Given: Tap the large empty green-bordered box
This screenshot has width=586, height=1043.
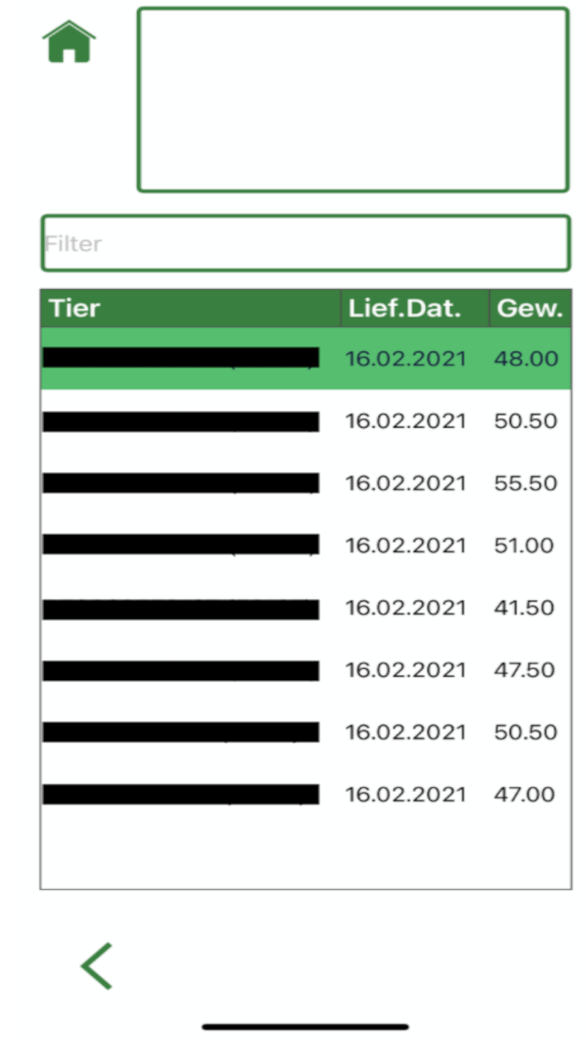Looking at the screenshot, I should pyautogui.click(x=353, y=100).
